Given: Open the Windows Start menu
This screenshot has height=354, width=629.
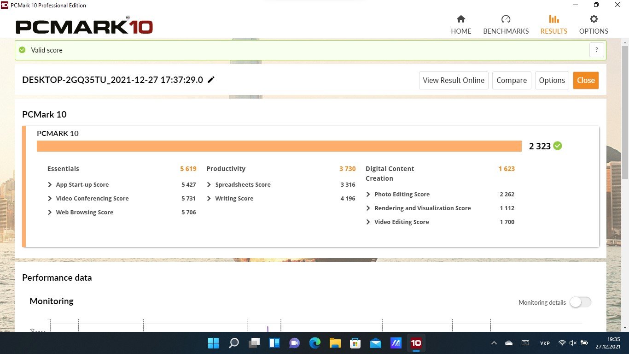Looking at the screenshot, I should [x=213, y=343].
